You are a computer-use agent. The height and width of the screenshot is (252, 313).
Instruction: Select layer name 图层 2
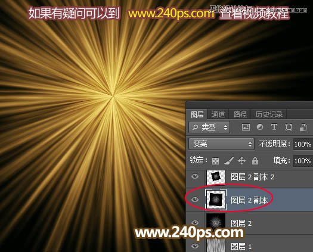(x=241, y=223)
